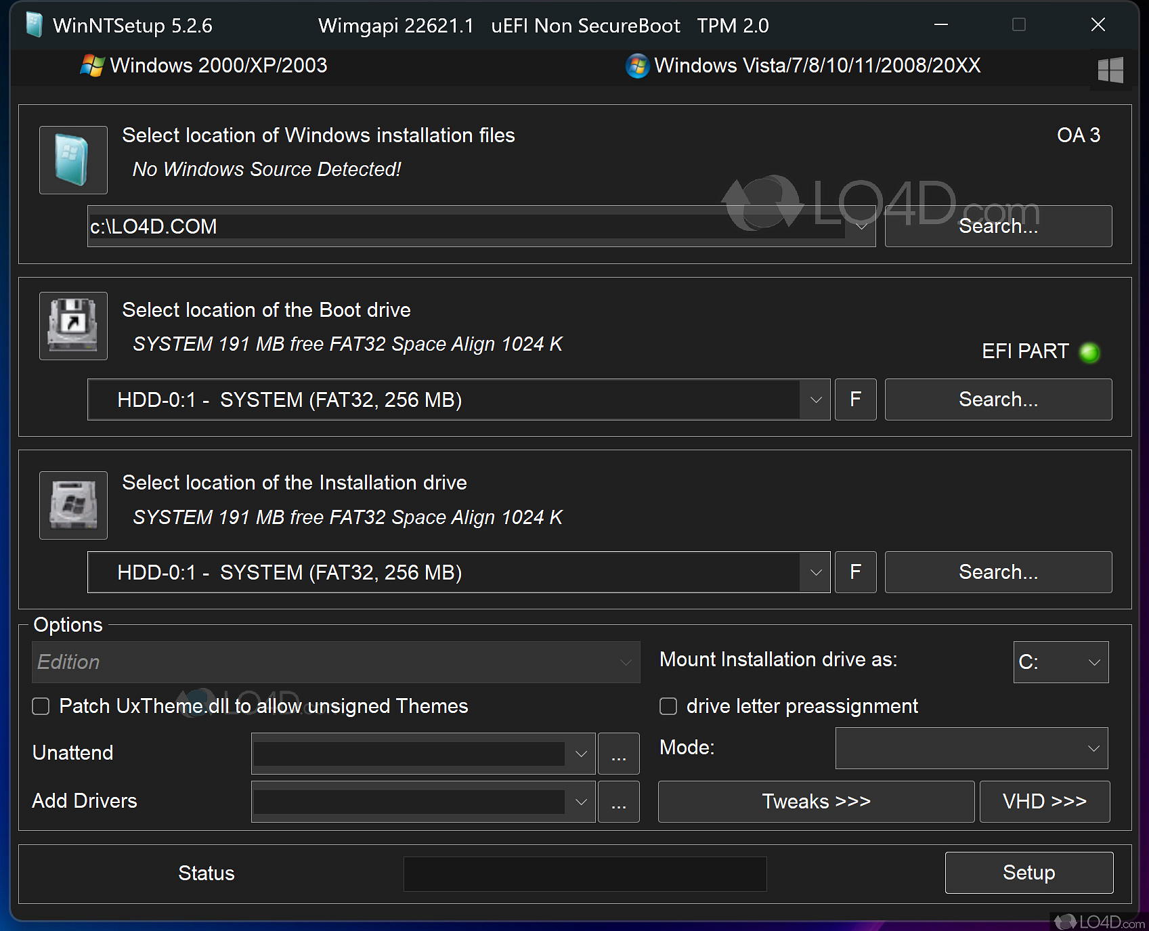Click the Boot drive 'SYSTEM 191 MB free' info text
Image resolution: width=1149 pixels, height=931 pixels.
[x=347, y=344]
